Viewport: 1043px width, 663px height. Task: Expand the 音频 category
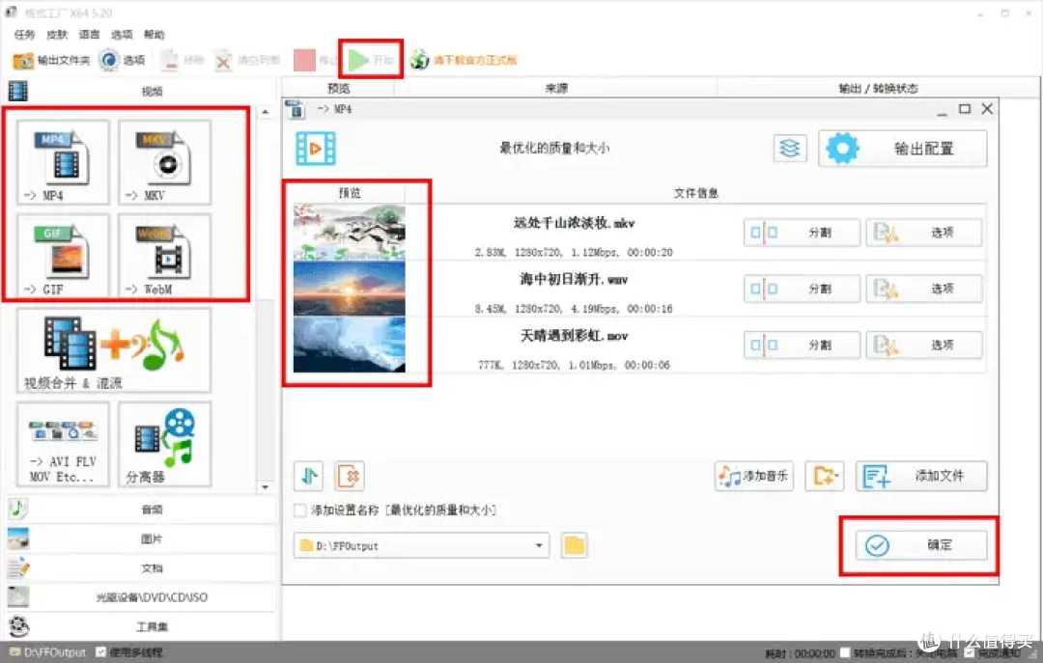click(140, 510)
